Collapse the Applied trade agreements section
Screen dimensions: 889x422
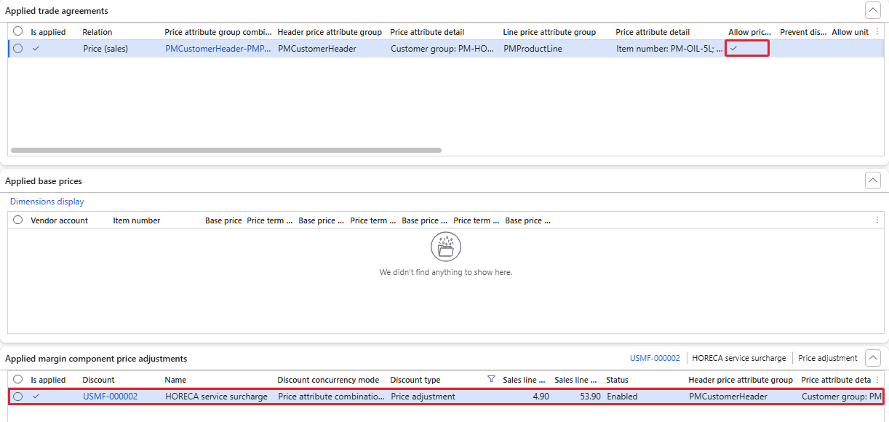[x=872, y=10]
